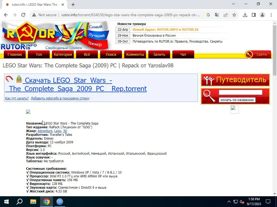This screenshot has width=277, height=207.
Task: Click the page title LEGO Star Wars heading
Action: (88, 65)
